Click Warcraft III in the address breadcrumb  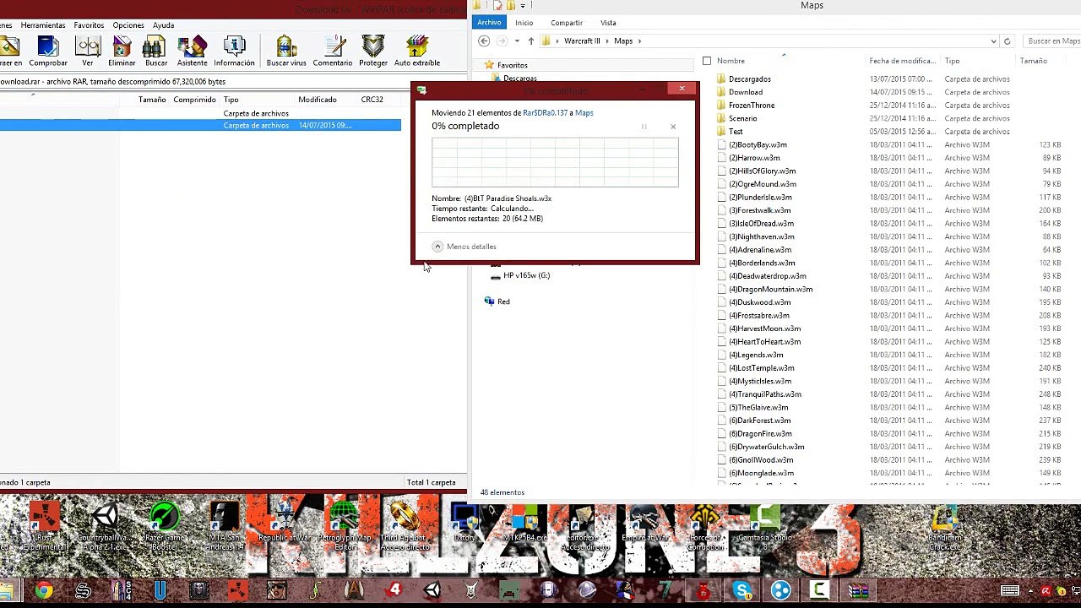[582, 41]
